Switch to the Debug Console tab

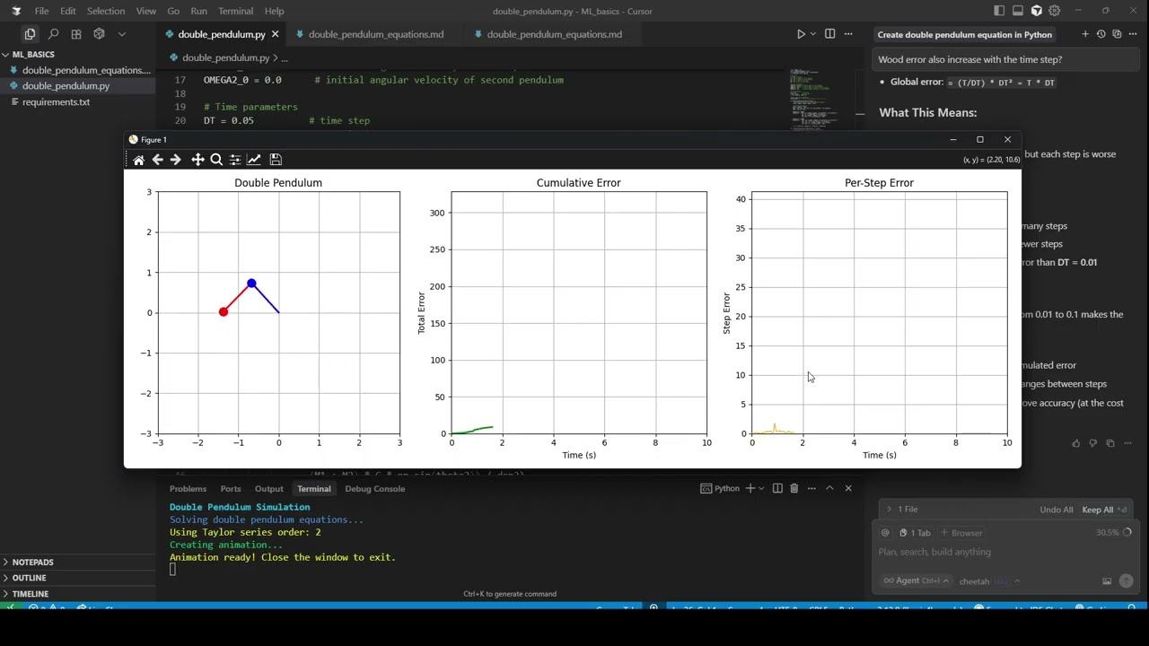coord(374,489)
